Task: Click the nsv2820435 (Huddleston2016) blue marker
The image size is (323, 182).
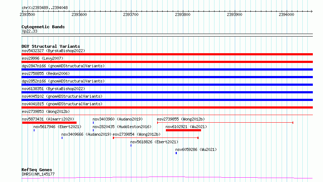Action: (x=93, y=130)
